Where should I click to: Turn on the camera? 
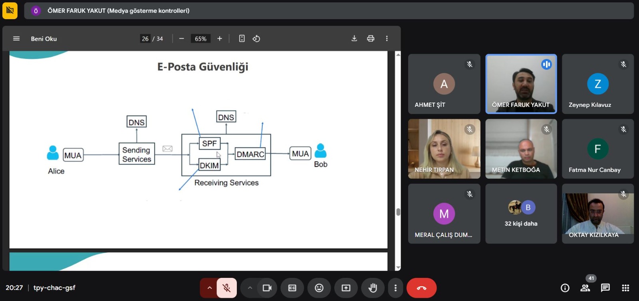267,288
